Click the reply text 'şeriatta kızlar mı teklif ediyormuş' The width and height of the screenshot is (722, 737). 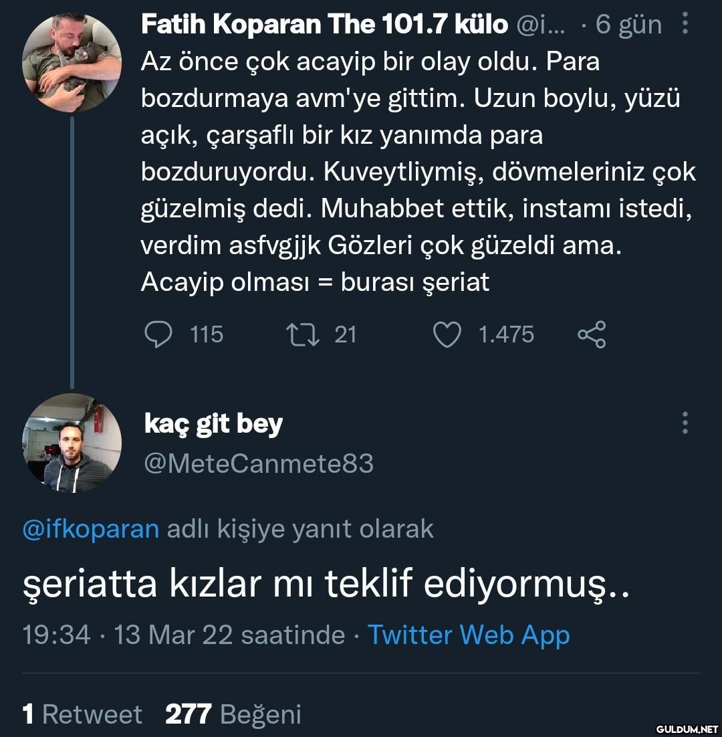[326, 584]
